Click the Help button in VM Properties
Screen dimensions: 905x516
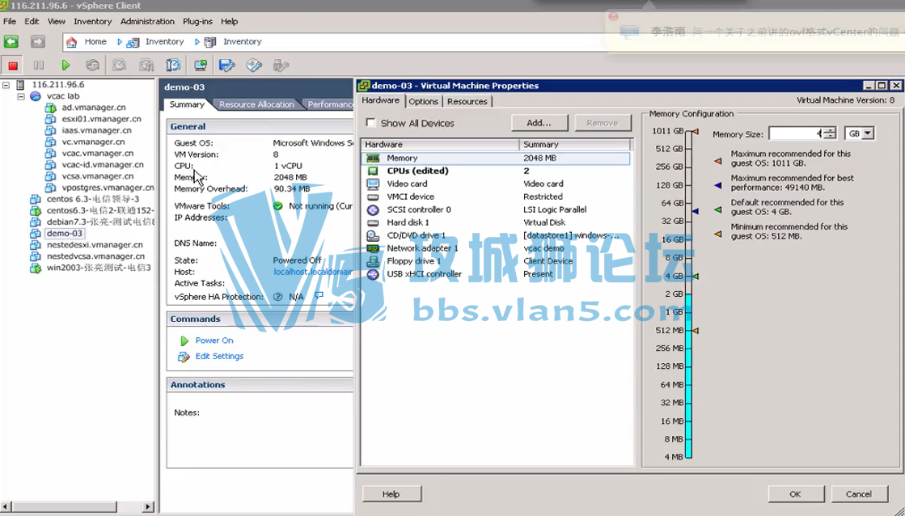391,494
